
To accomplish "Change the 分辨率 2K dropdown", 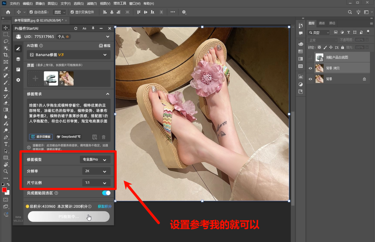I will tap(96, 171).
